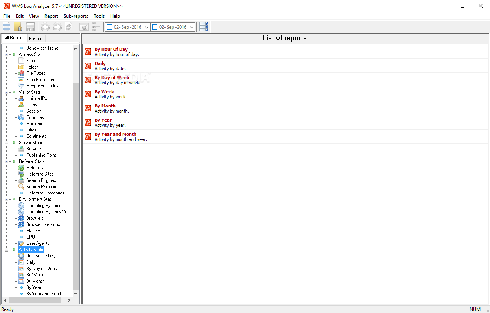Open the Files report icon in tree
490x313 pixels.
point(21,61)
